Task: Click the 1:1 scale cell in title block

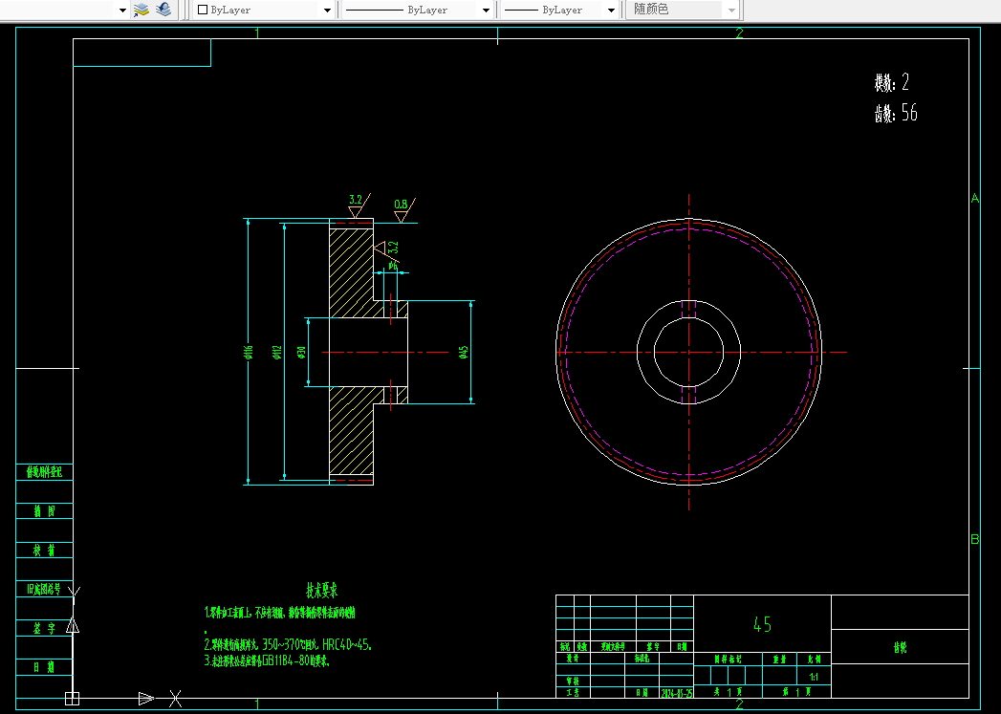Action: coord(814,677)
